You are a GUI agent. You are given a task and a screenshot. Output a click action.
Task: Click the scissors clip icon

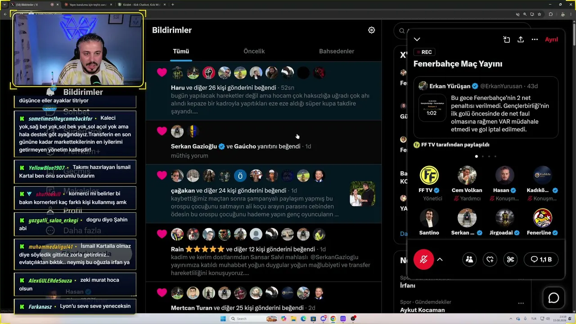pyautogui.click(x=510, y=259)
